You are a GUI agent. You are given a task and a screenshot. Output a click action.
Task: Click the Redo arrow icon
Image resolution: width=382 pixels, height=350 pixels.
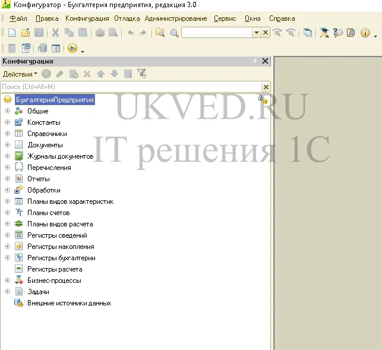(143, 33)
